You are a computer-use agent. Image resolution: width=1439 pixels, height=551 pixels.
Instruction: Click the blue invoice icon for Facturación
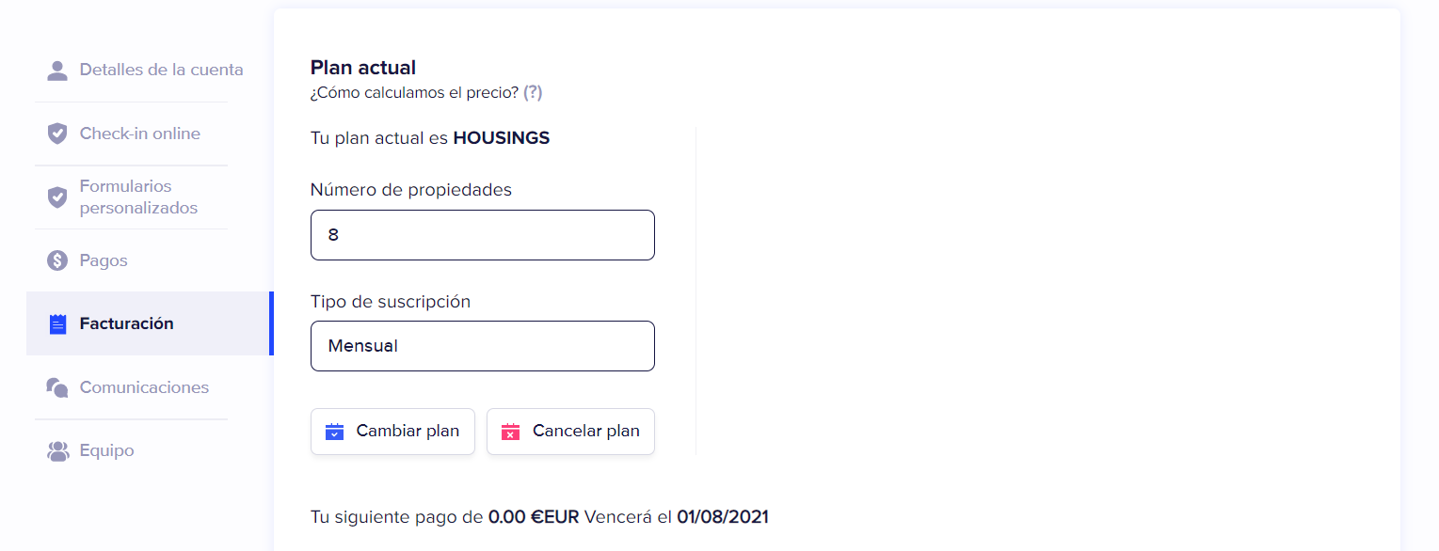click(x=57, y=324)
